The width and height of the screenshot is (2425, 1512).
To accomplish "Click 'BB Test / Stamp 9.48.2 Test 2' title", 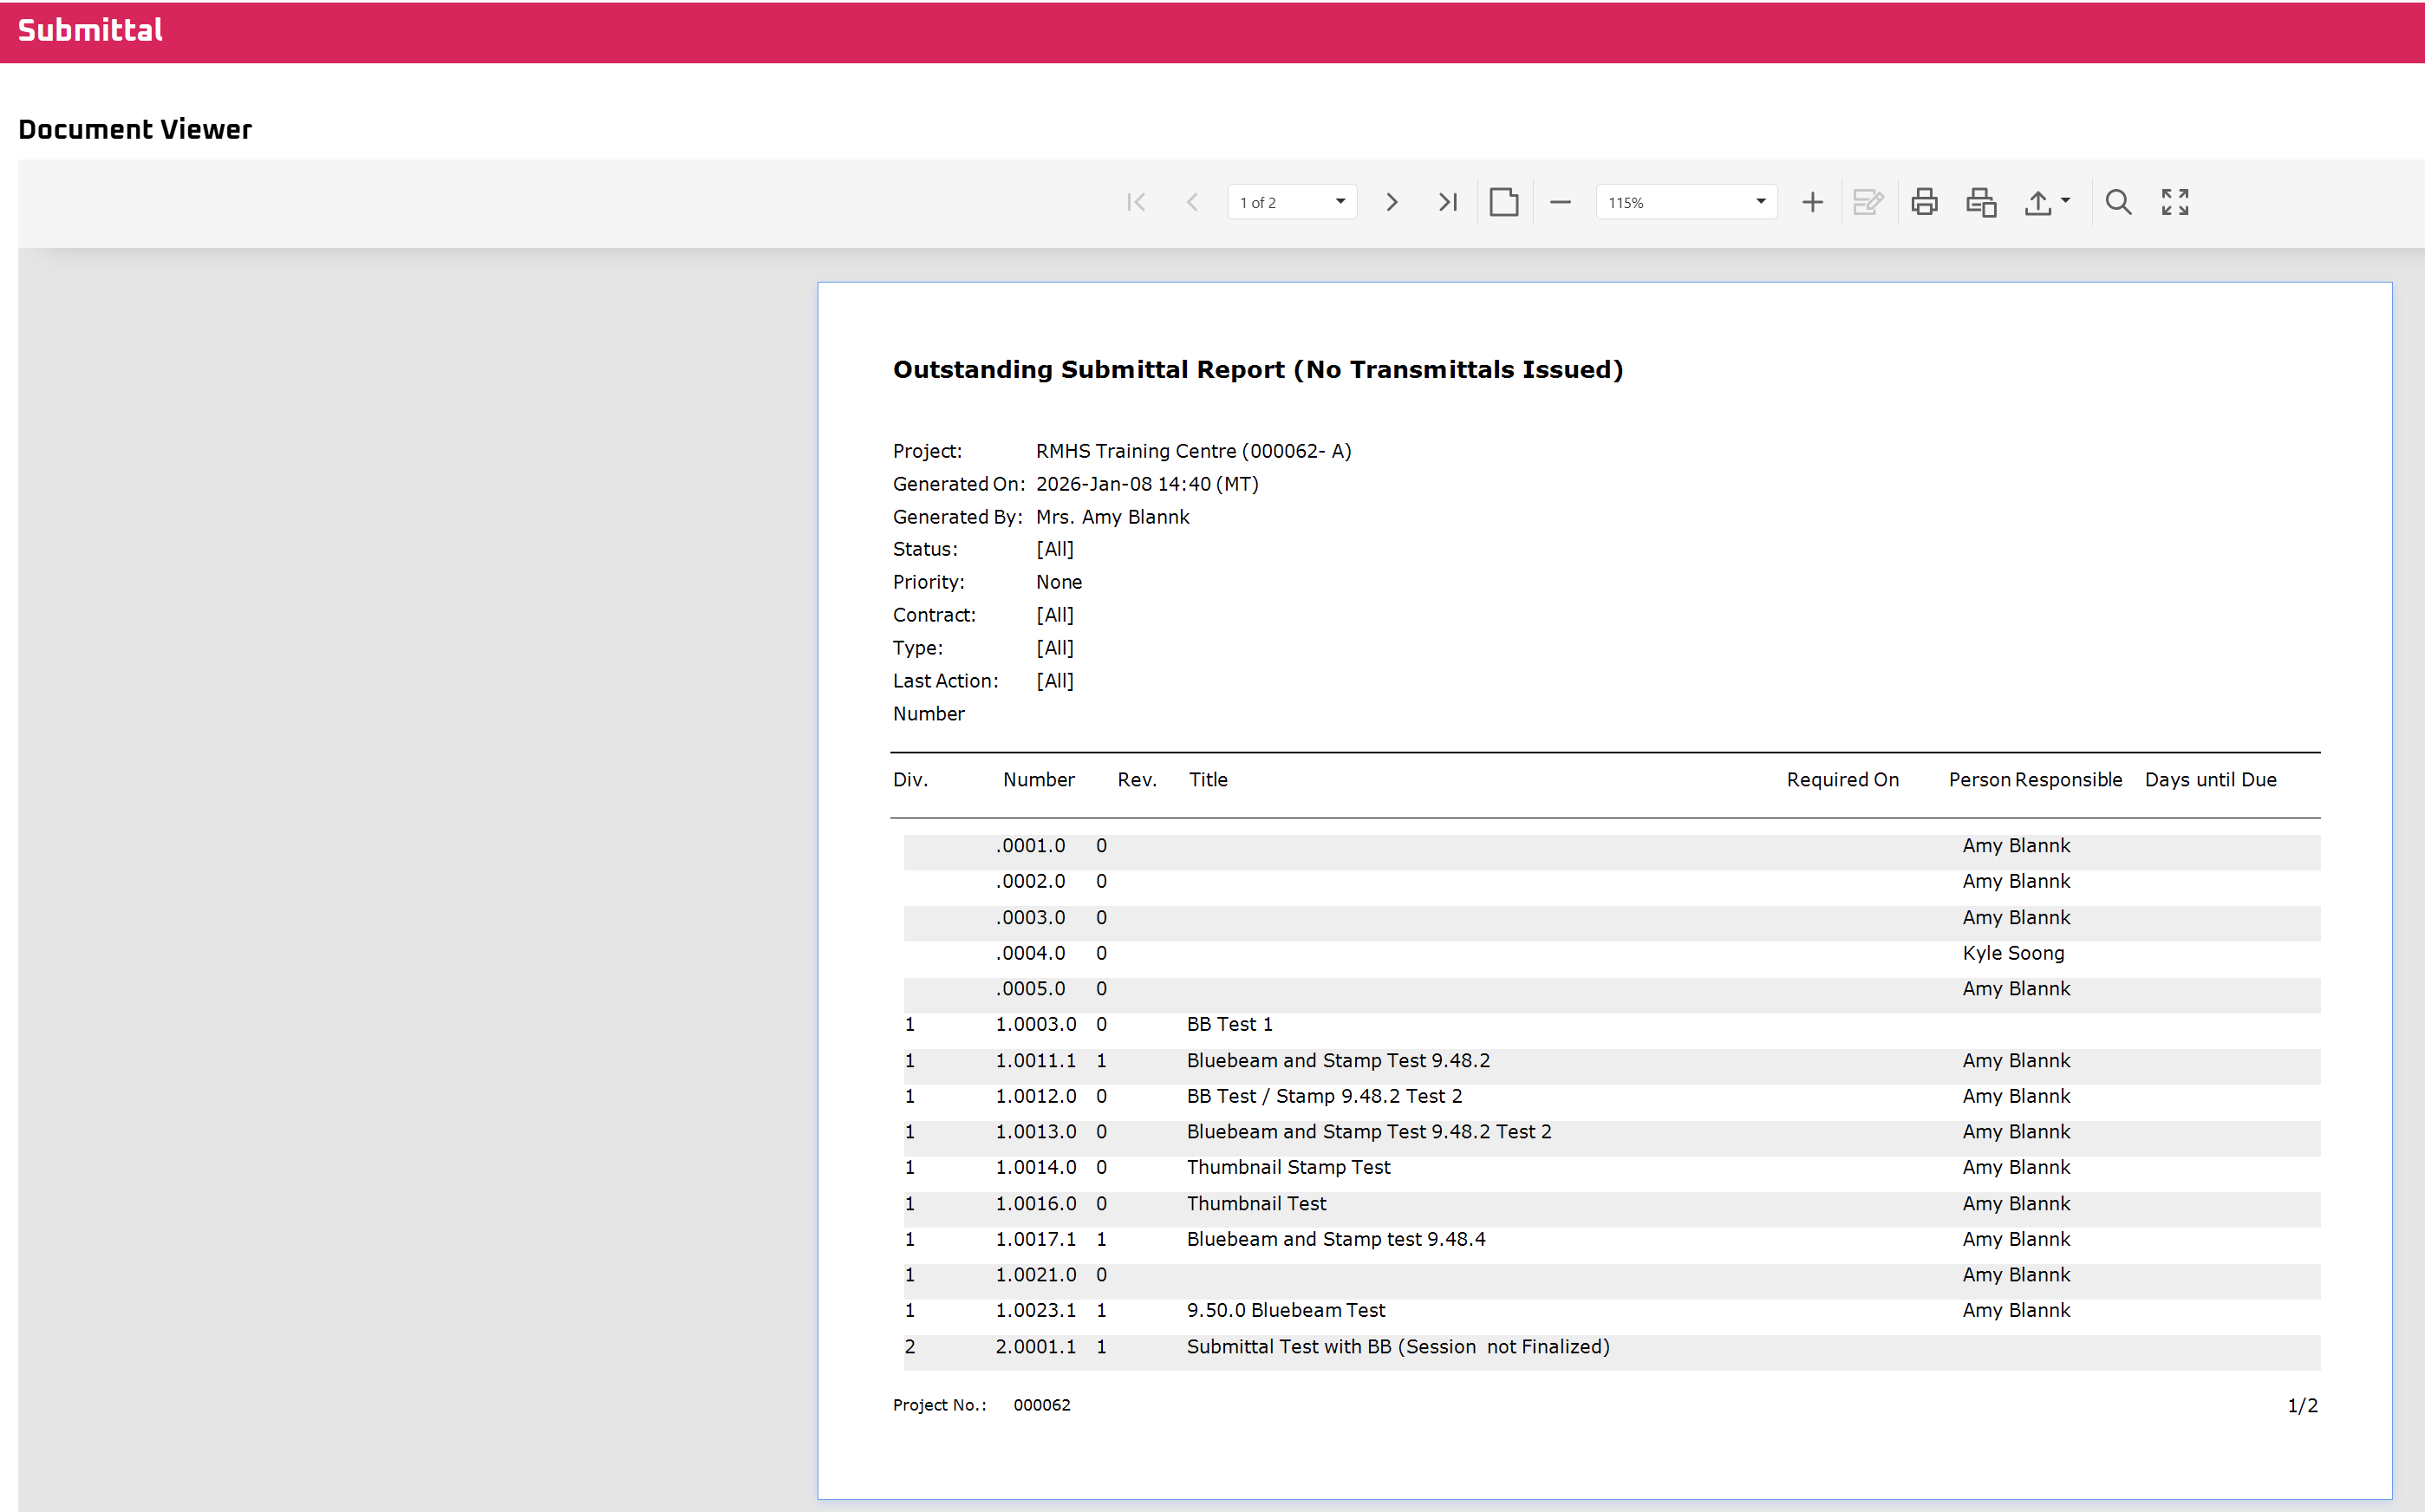I will [x=1324, y=1096].
